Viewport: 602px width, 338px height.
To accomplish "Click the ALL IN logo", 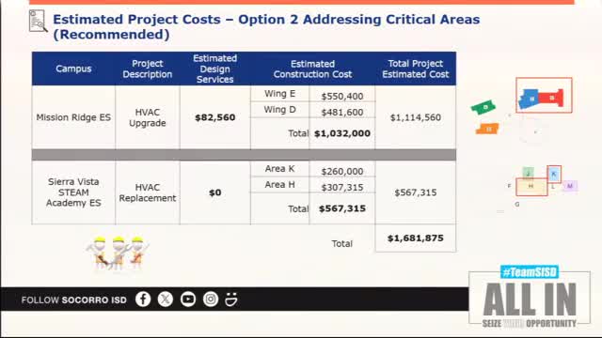I will click(x=530, y=300).
